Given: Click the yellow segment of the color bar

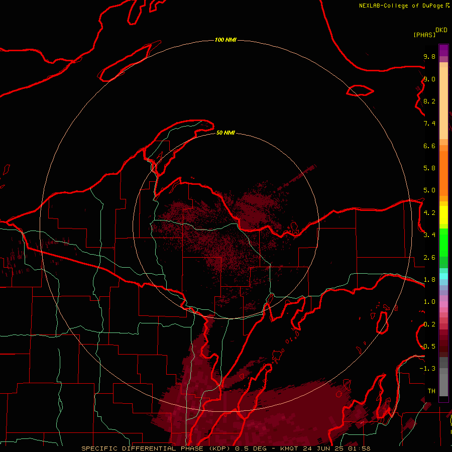Looking at the screenshot, I should [x=443, y=215].
